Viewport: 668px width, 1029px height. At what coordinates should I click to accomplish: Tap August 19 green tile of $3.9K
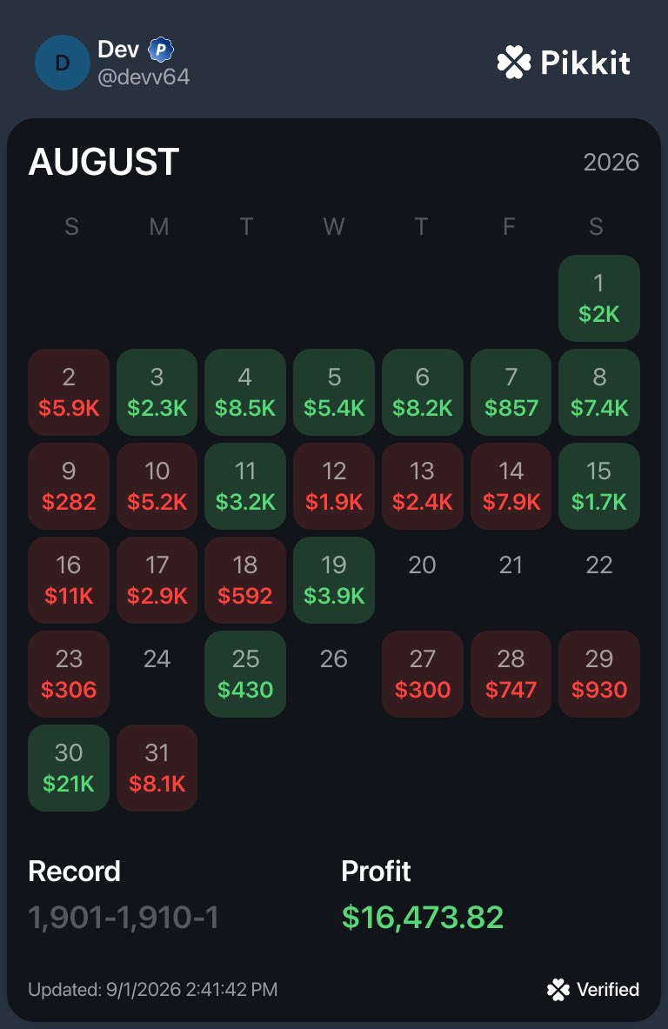(334, 580)
